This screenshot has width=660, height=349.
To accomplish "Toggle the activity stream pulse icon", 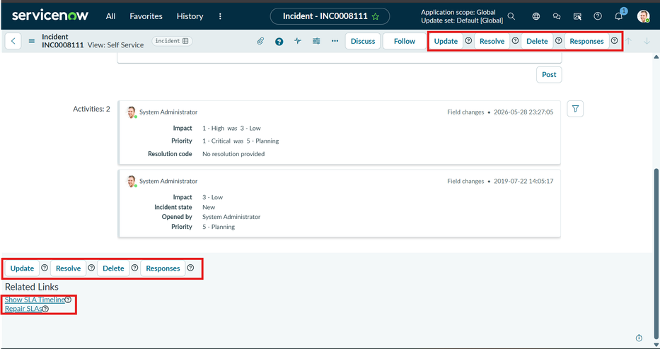I will tap(298, 41).
